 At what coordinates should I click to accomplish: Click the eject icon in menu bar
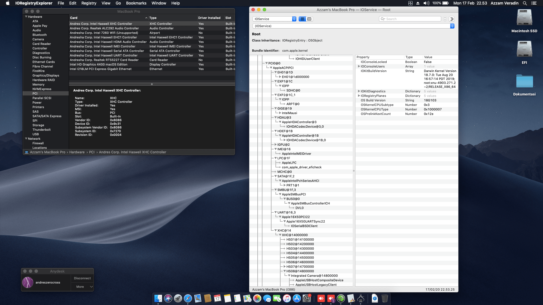click(418, 3)
